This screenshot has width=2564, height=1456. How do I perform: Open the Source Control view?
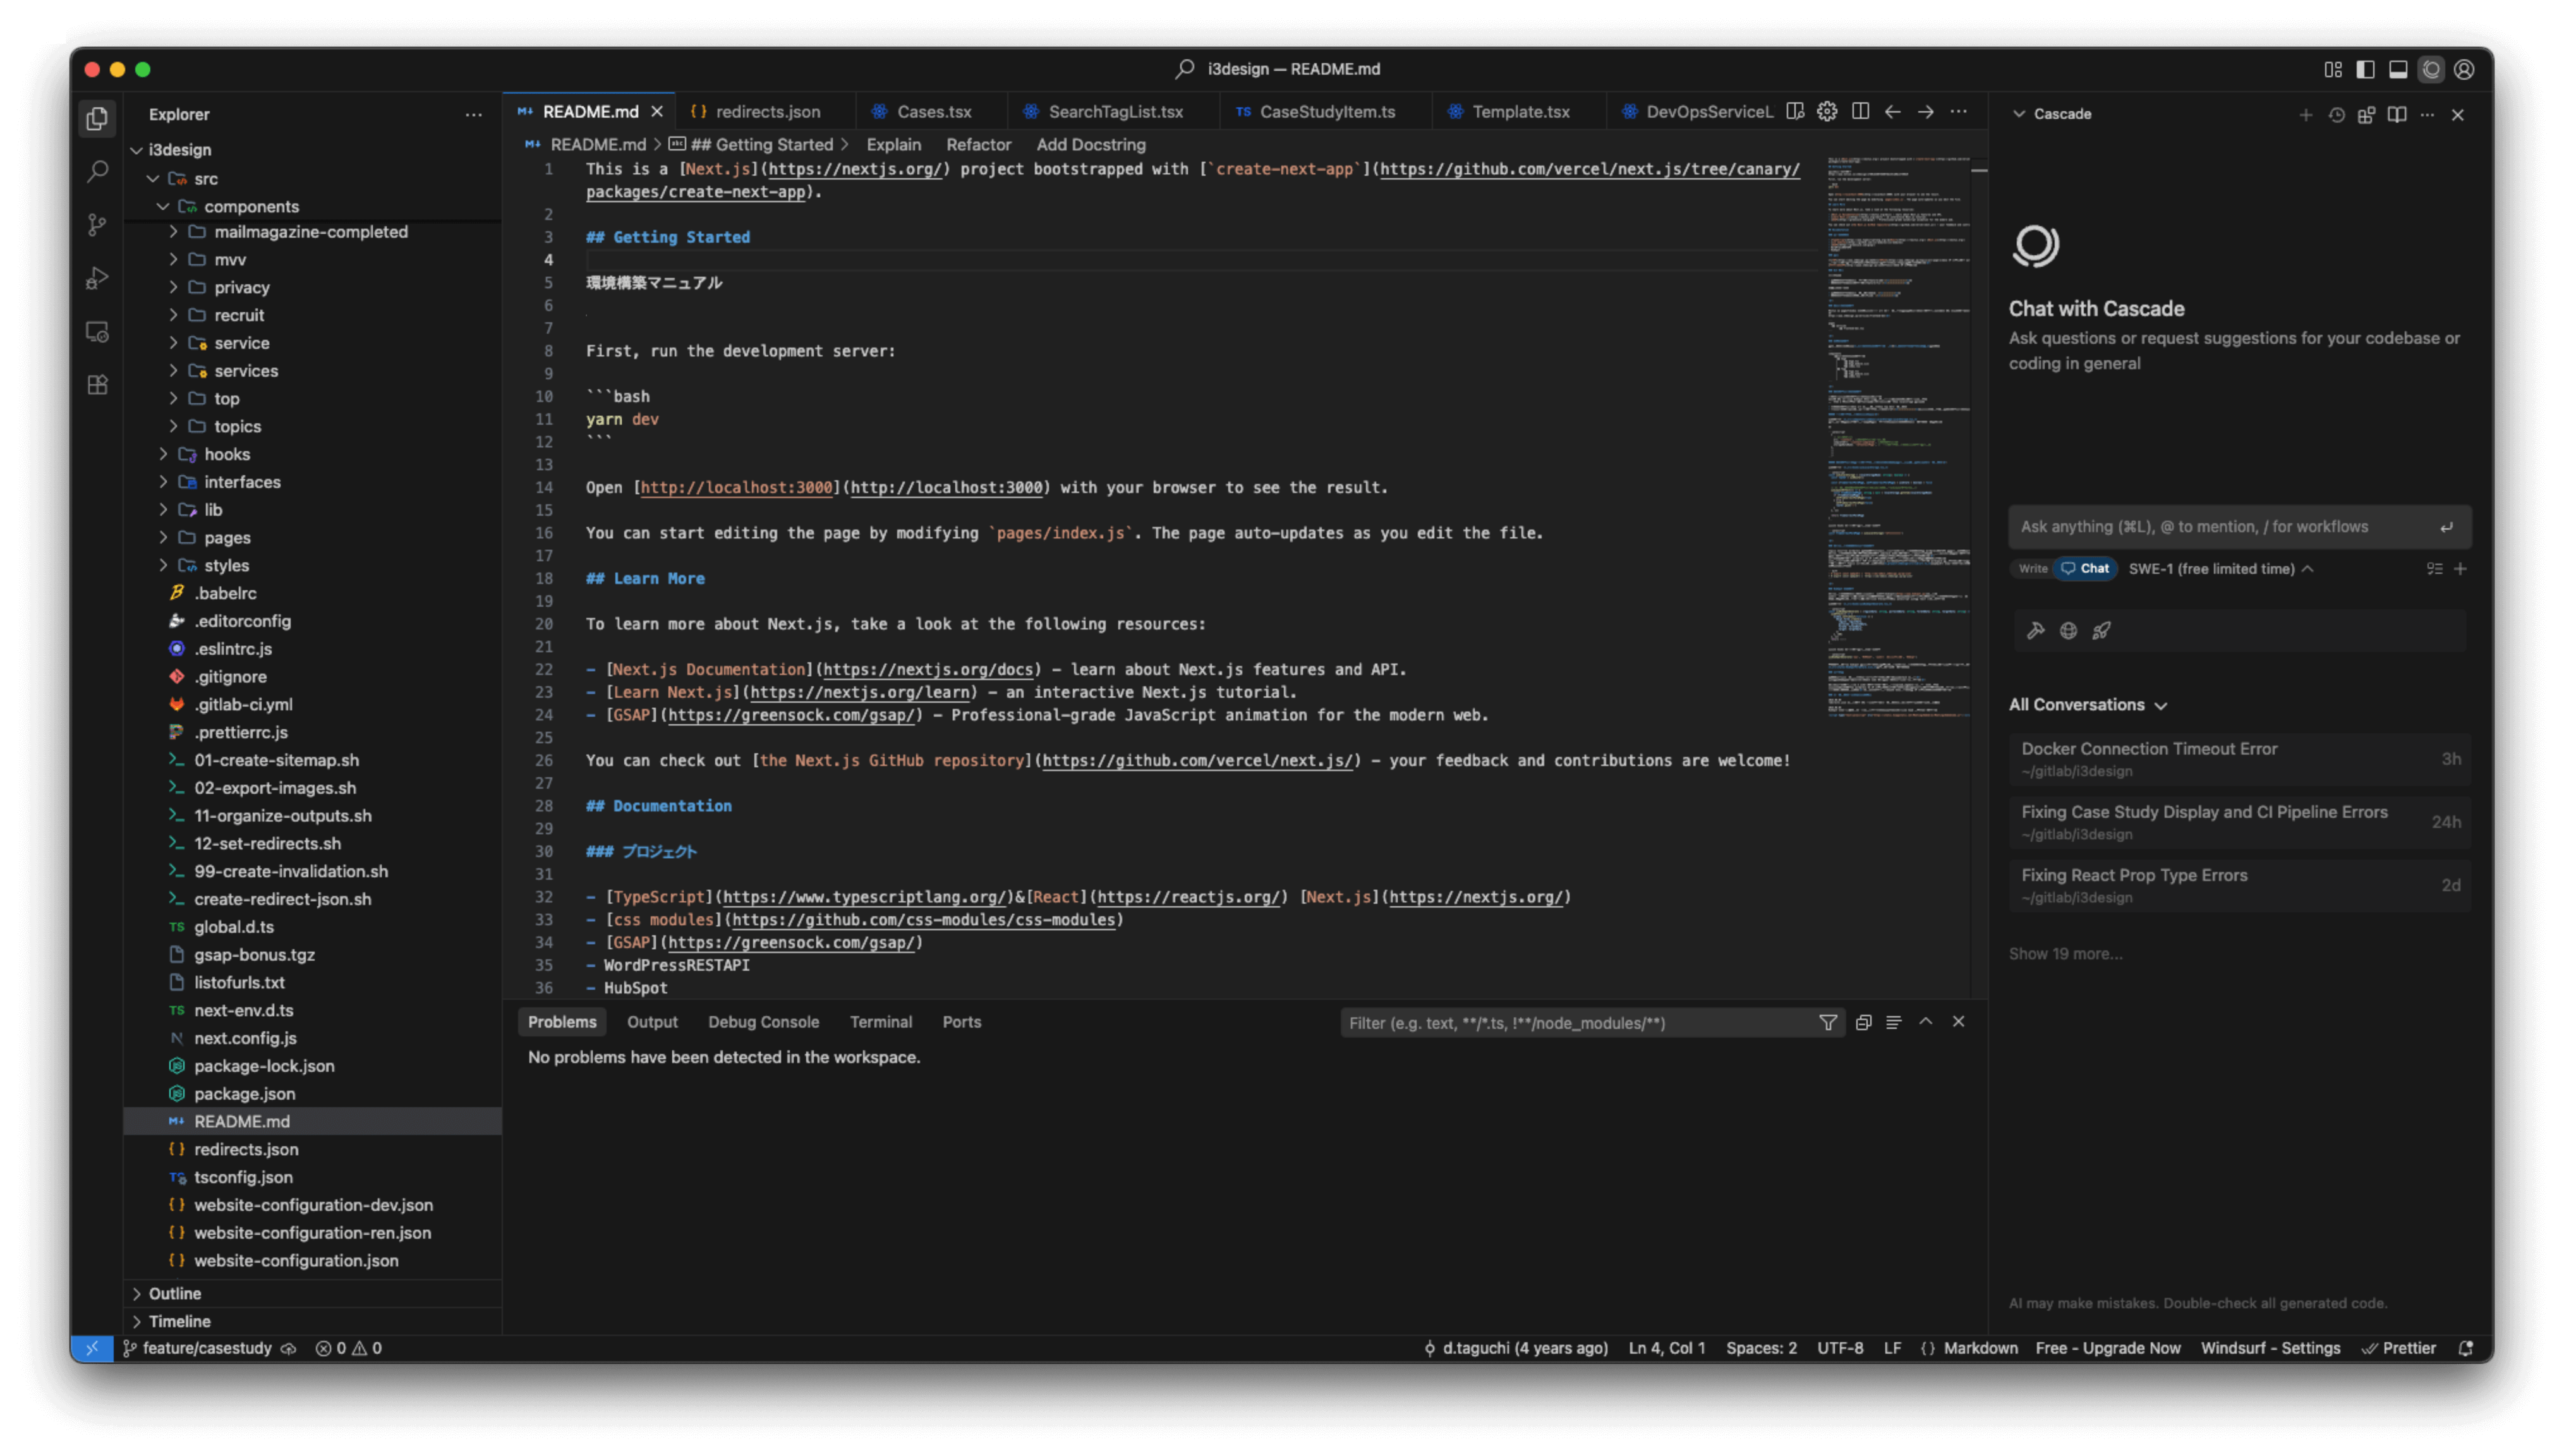pos(97,225)
